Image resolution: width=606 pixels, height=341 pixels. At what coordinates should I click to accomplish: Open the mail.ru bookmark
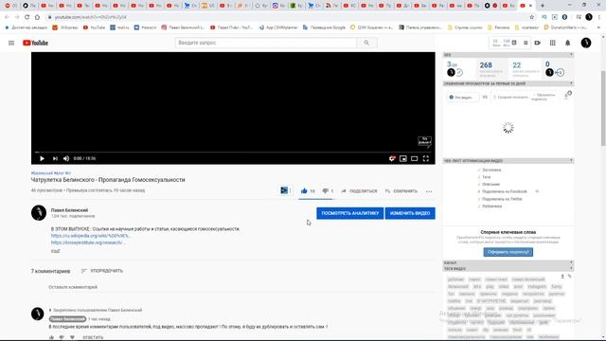pyautogui.click(x=120, y=27)
